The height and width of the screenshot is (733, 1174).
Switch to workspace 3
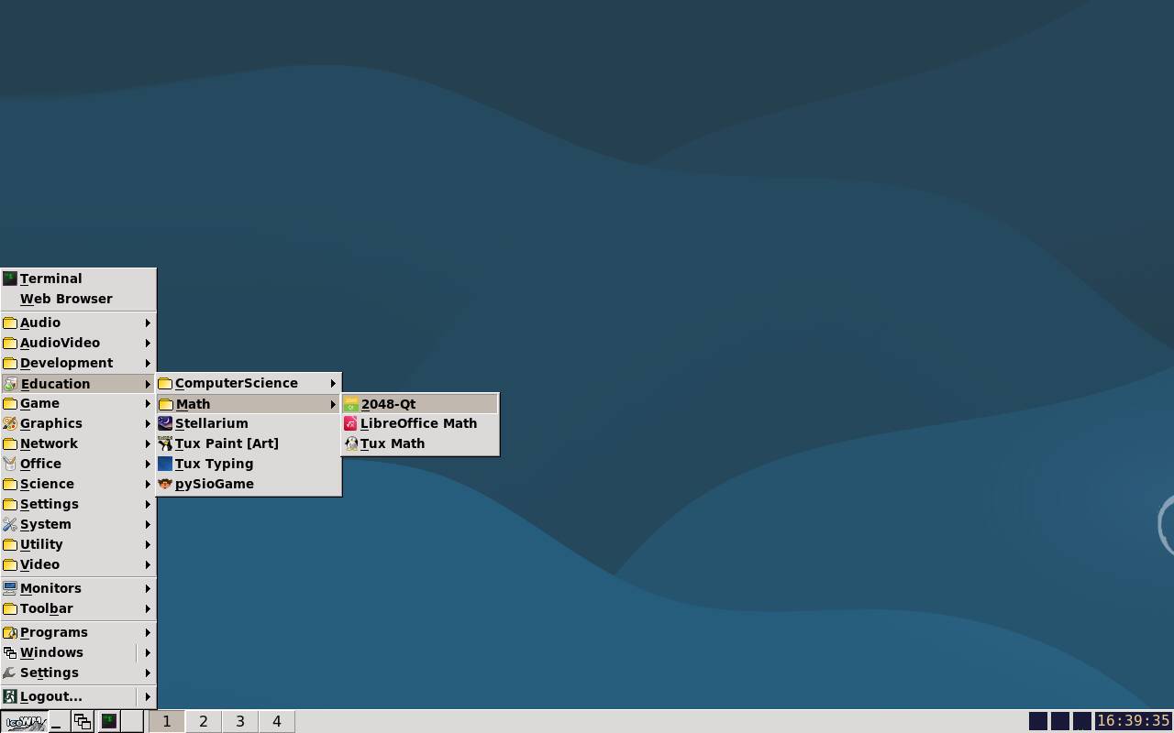[240, 721]
